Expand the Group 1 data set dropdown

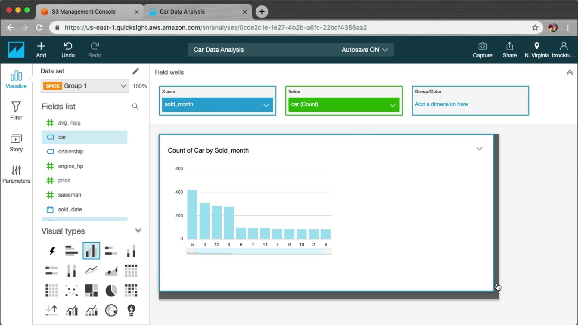[x=123, y=86]
